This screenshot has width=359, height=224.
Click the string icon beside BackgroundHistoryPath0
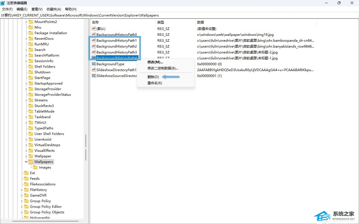click(x=94, y=34)
